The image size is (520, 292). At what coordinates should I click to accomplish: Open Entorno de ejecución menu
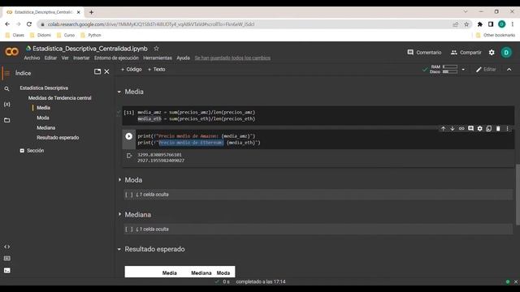[116, 58]
